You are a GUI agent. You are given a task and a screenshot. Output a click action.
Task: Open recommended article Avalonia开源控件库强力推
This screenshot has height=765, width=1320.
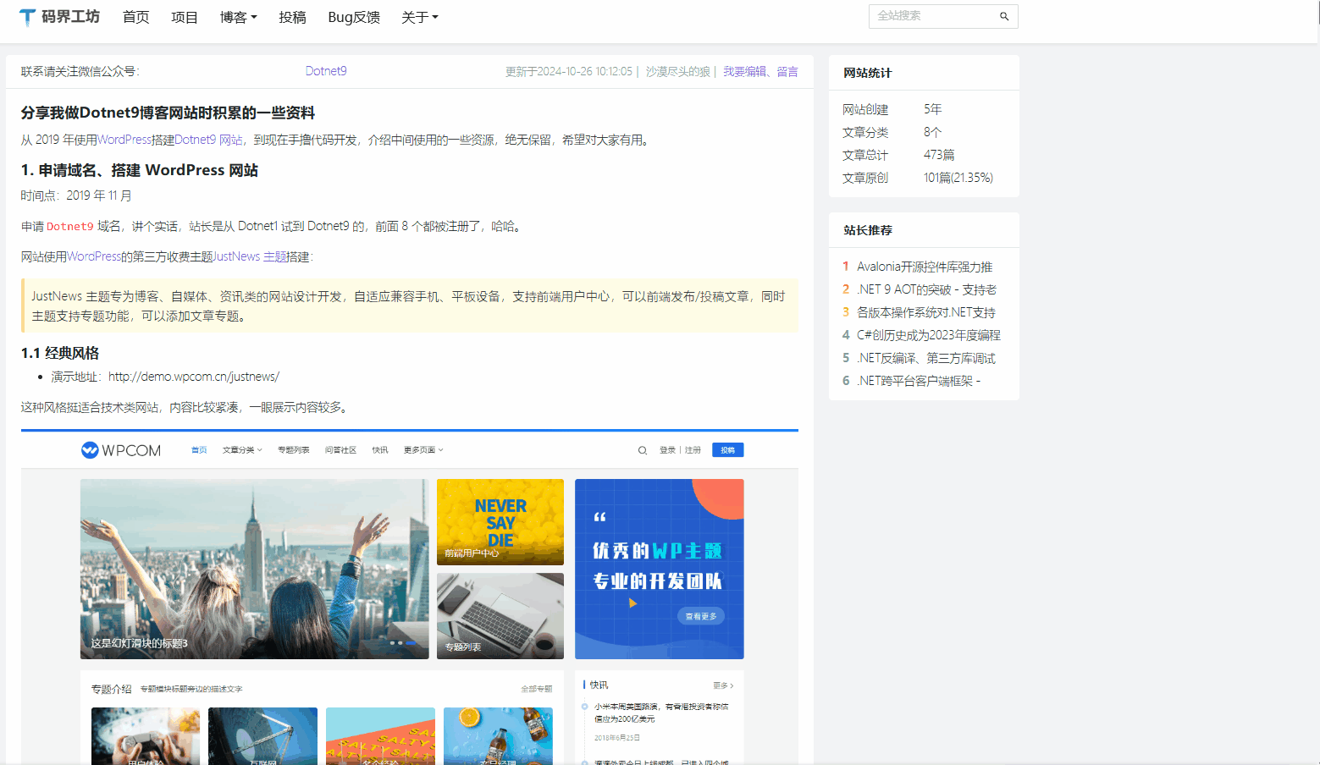pos(924,267)
